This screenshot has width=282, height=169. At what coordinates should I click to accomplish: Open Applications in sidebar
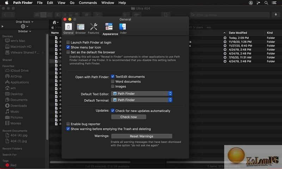click(x=17, y=82)
